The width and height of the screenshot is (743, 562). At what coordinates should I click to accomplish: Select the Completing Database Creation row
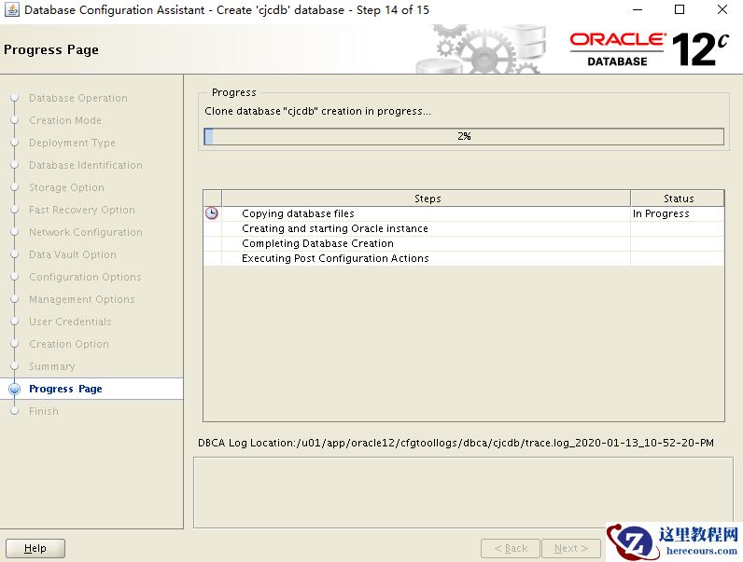pos(463,243)
